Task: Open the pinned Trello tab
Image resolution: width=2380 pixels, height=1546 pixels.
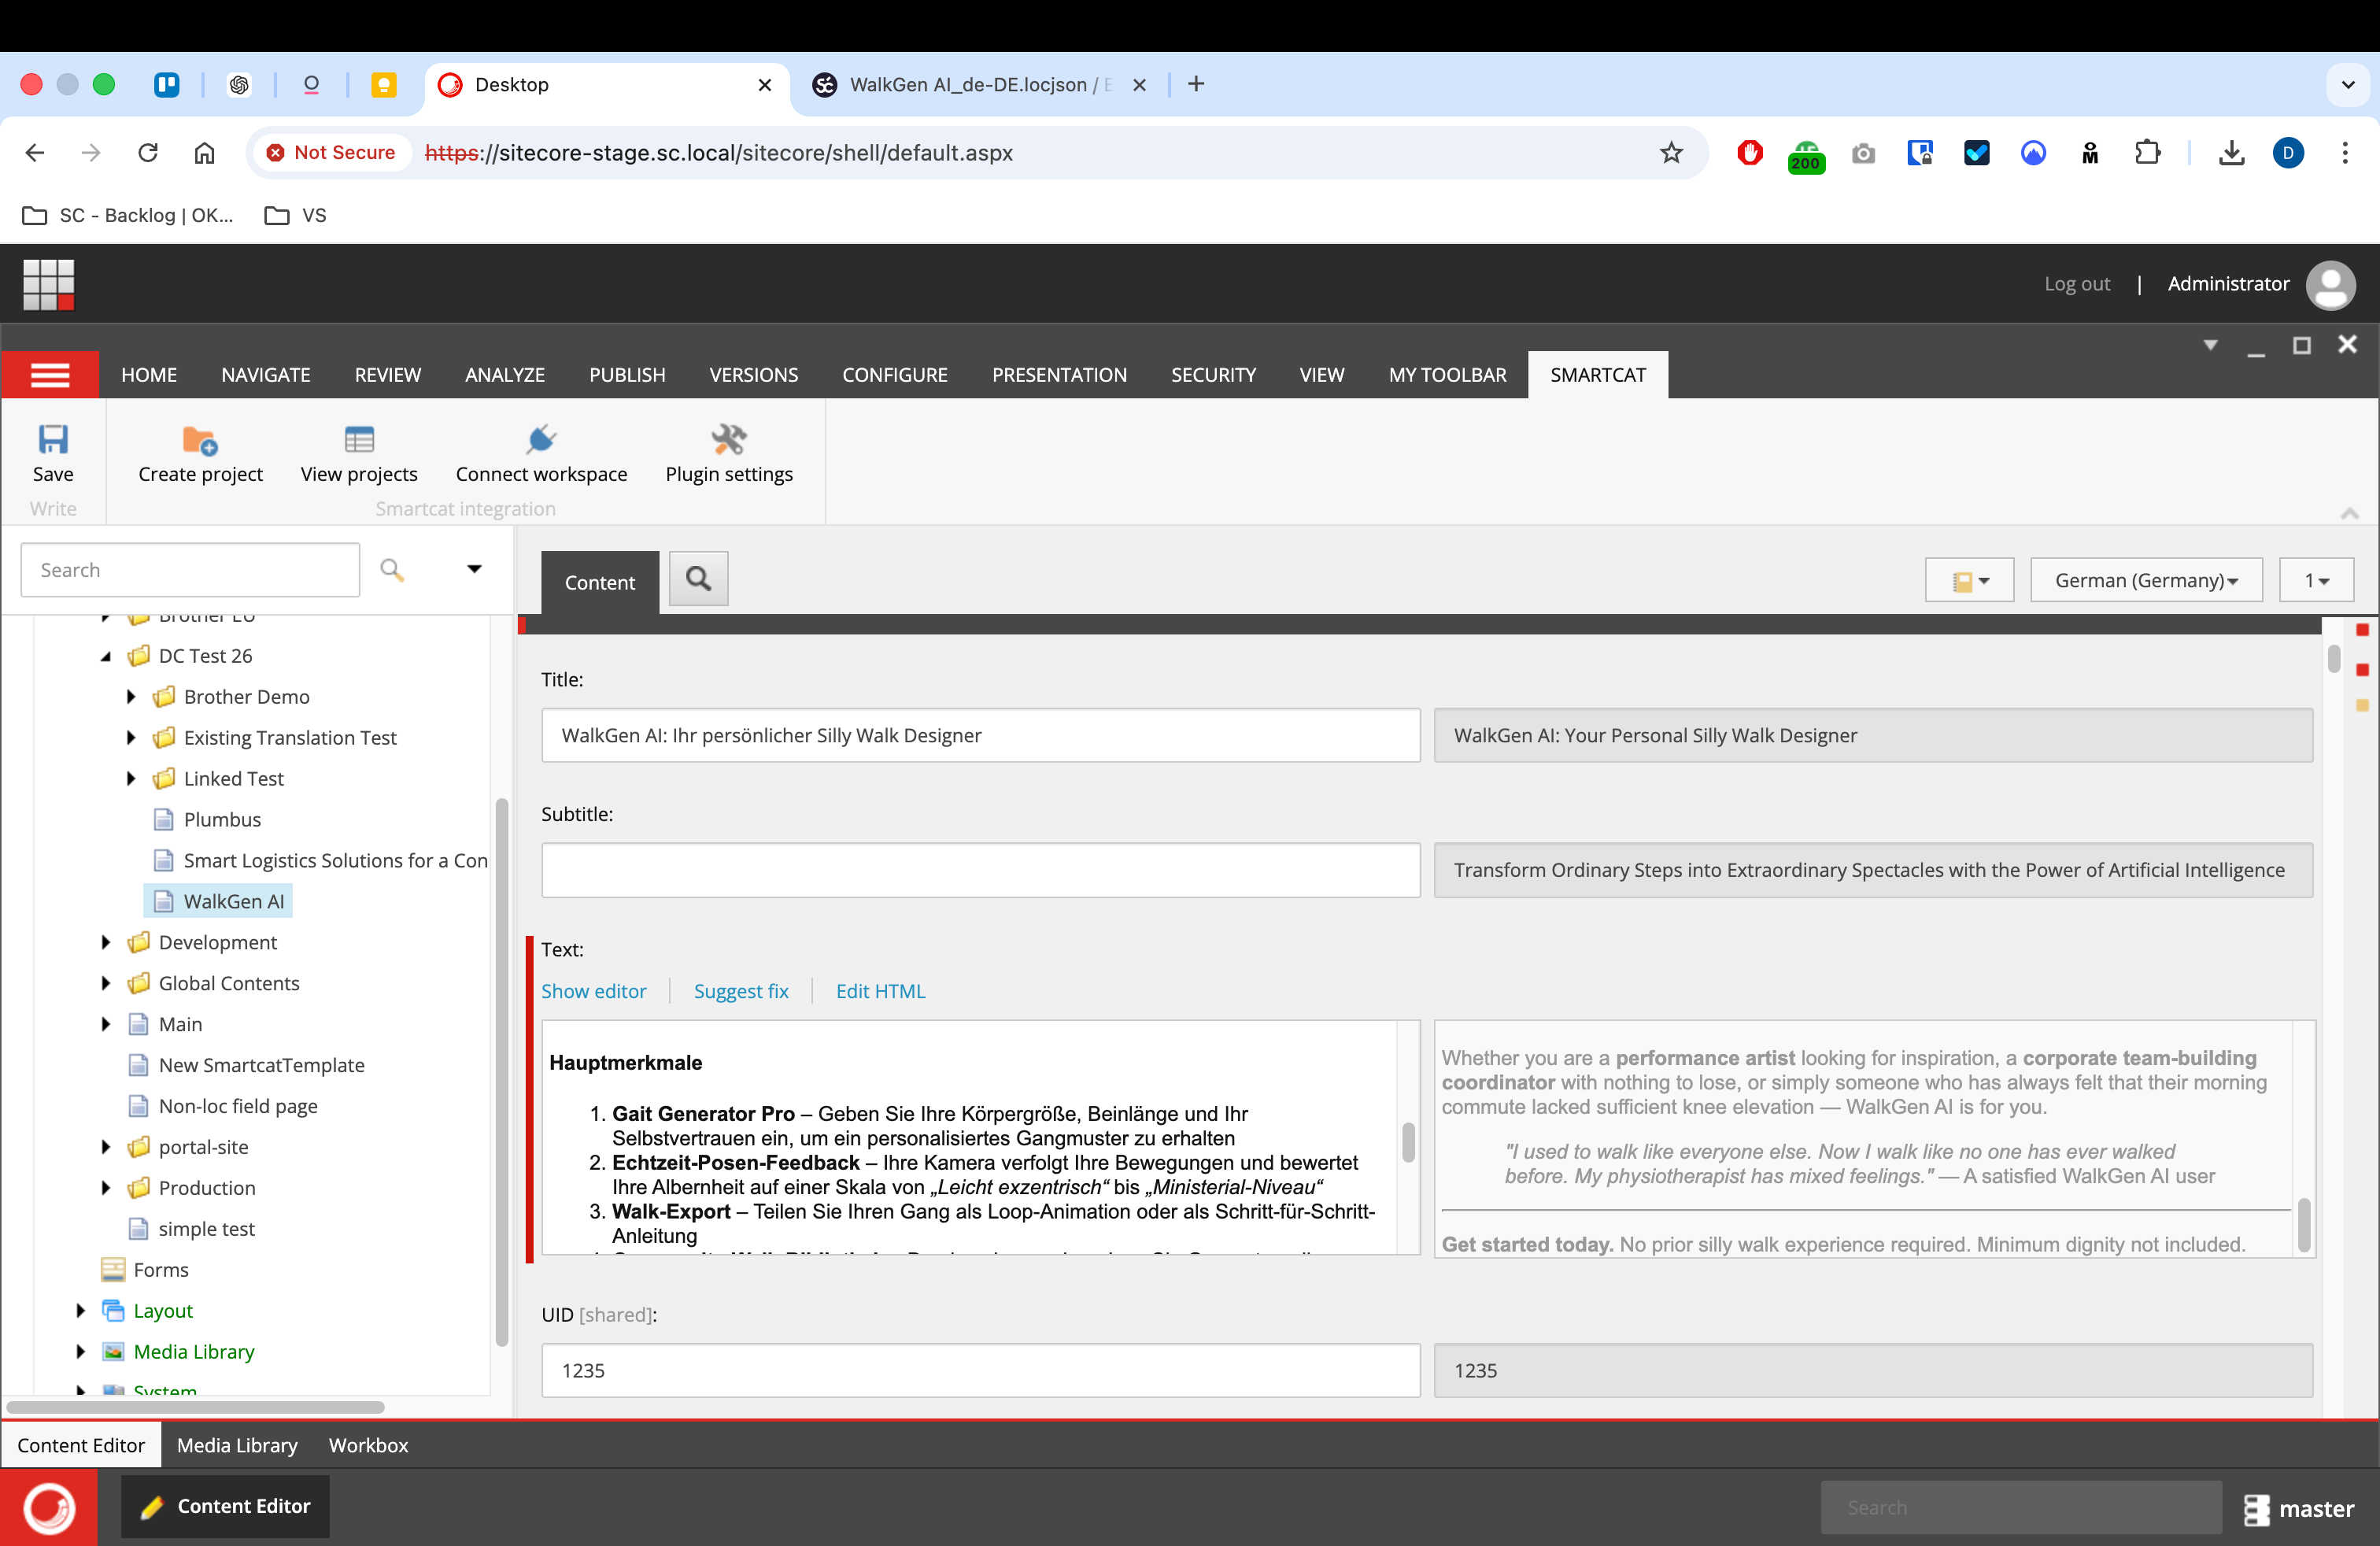Action: 167,85
